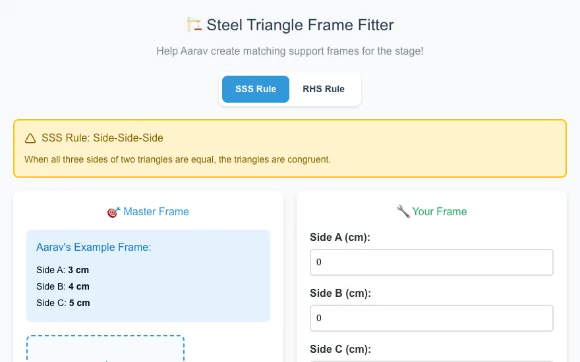
Task: Click the Side B: 4 cm entry
Action: tap(63, 286)
